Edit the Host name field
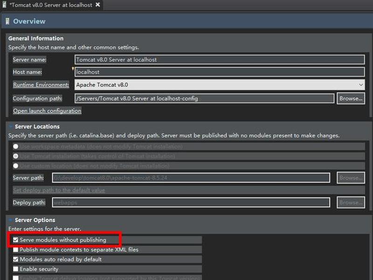The width and height of the screenshot is (373, 280). tap(220, 72)
